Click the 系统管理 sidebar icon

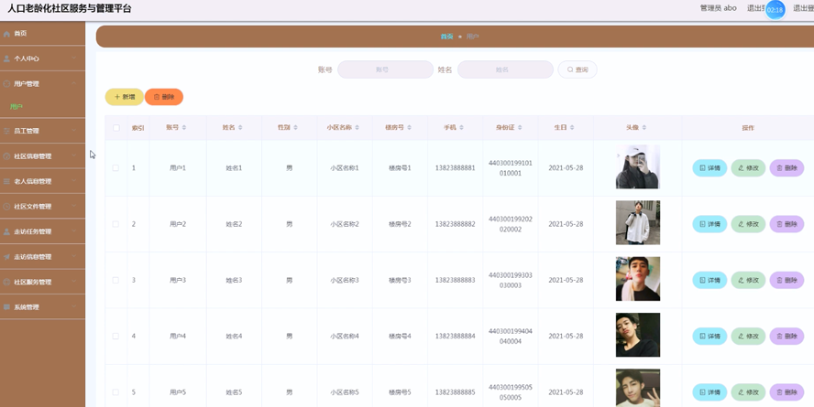[x=6, y=307]
